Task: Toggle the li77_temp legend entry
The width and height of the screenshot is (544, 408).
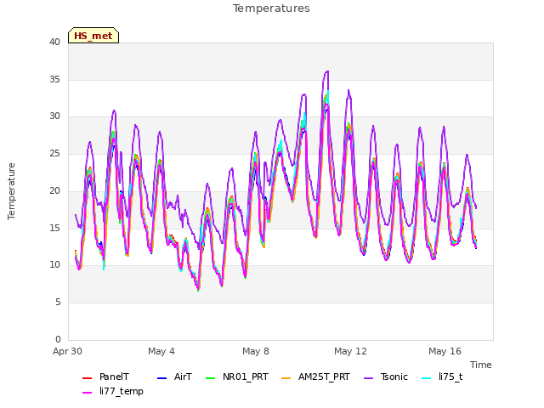Action: tap(113, 391)
